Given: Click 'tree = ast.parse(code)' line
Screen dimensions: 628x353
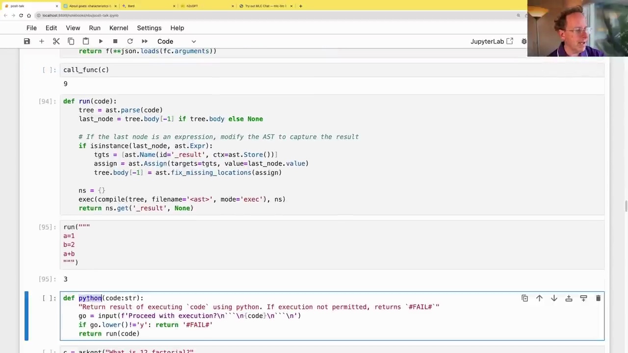Looking at the screenshot, I should point(121,110).
